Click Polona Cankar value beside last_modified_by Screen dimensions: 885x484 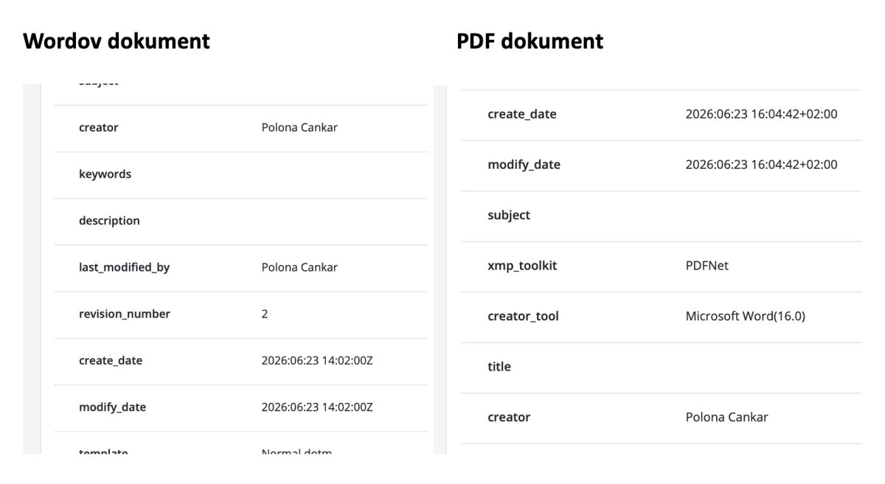pyautogui.click(x=299, y=267)
